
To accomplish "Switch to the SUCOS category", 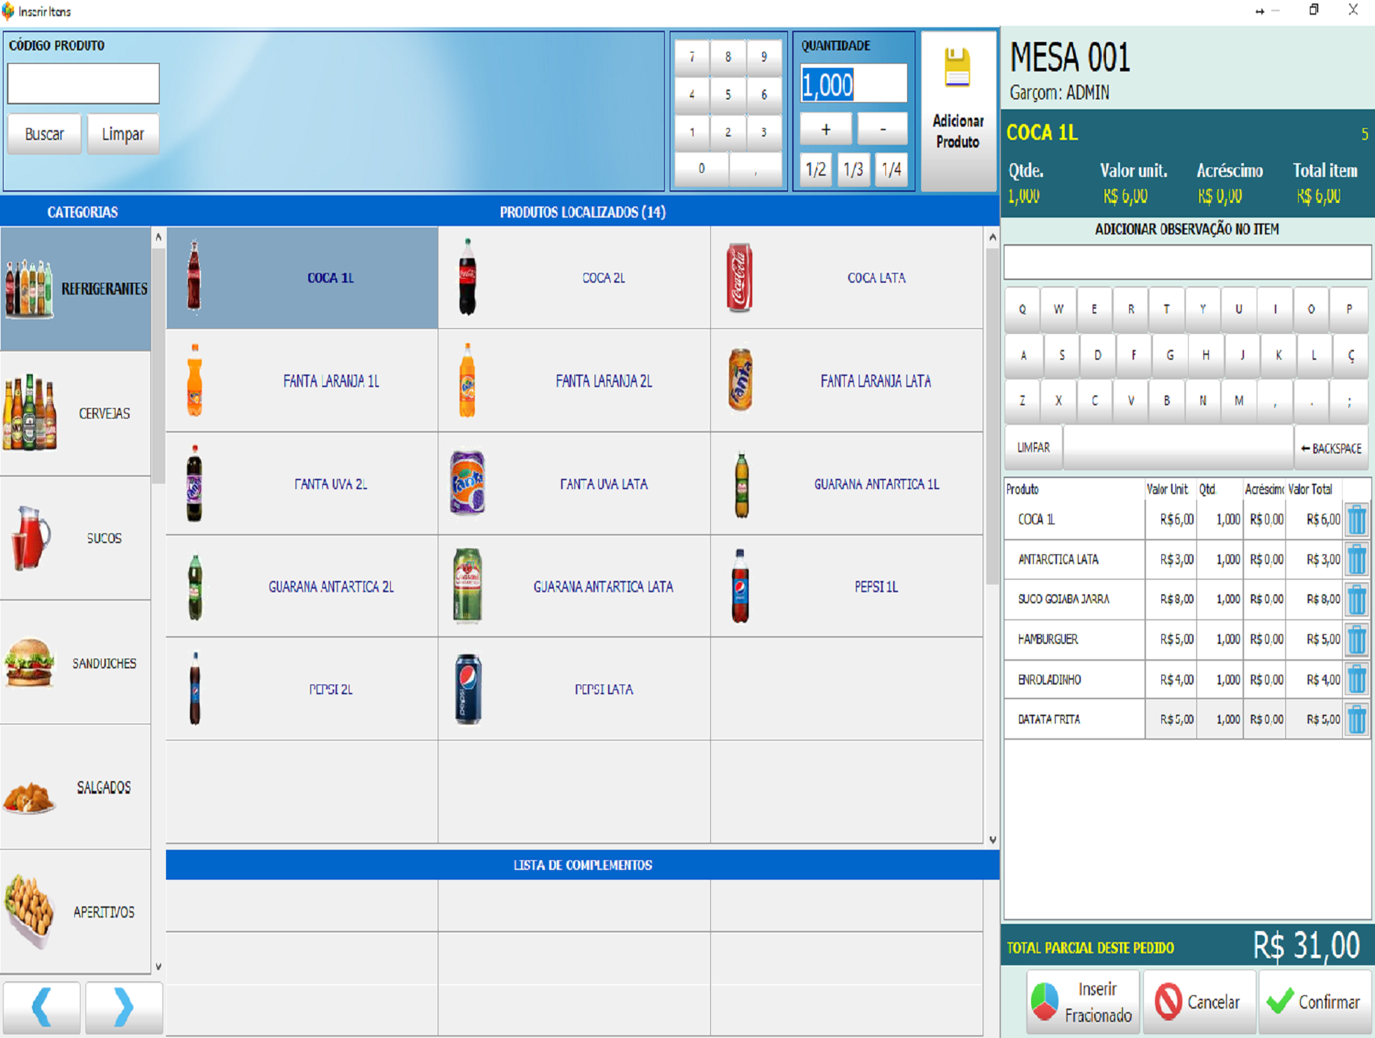I will tap(76, 538).
